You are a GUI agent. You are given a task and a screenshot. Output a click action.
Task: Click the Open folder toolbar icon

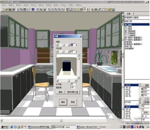click(7, 9)
